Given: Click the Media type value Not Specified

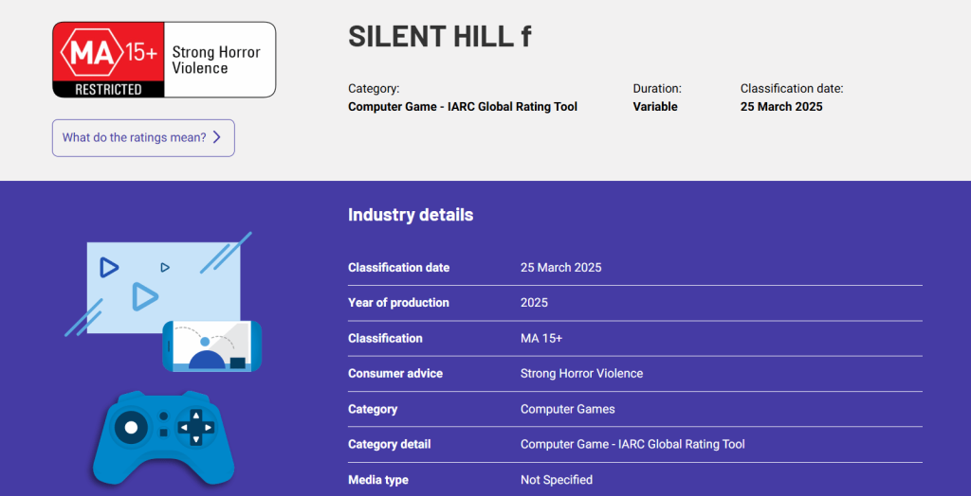Looking at the screenshot, I should (556, 480).
